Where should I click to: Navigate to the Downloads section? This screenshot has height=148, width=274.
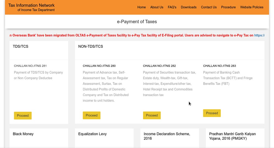coord(189,7)
